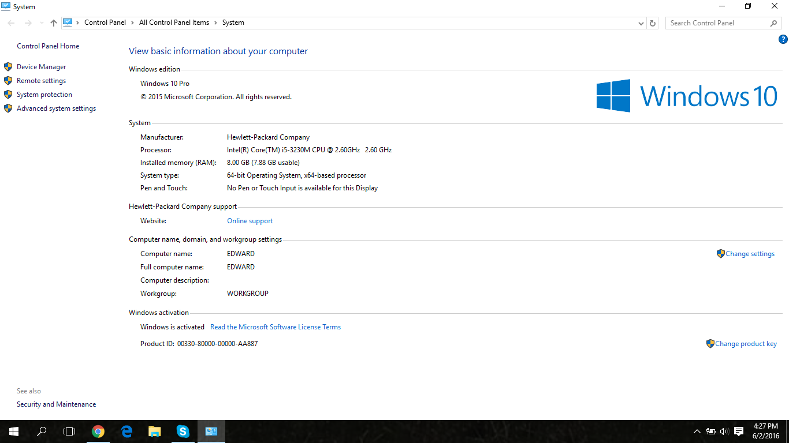This screenshot has height=443, width=789.
Task: Open the recent locations dropdown arrow
Action: tap(41, 23)
